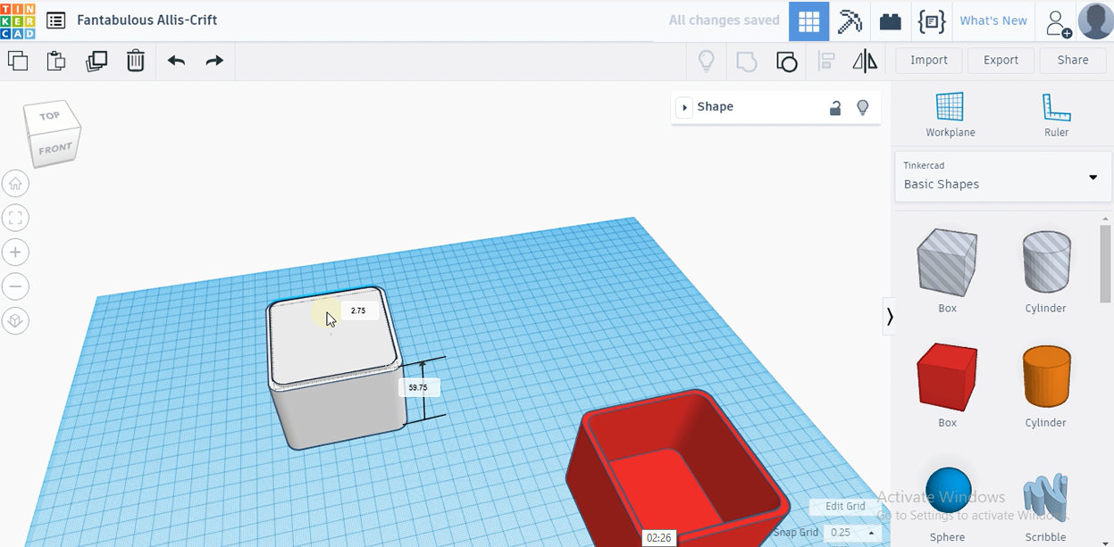
Task: Open Blocks mode with pickaxe icon
Action: click(x=850, y=21)
